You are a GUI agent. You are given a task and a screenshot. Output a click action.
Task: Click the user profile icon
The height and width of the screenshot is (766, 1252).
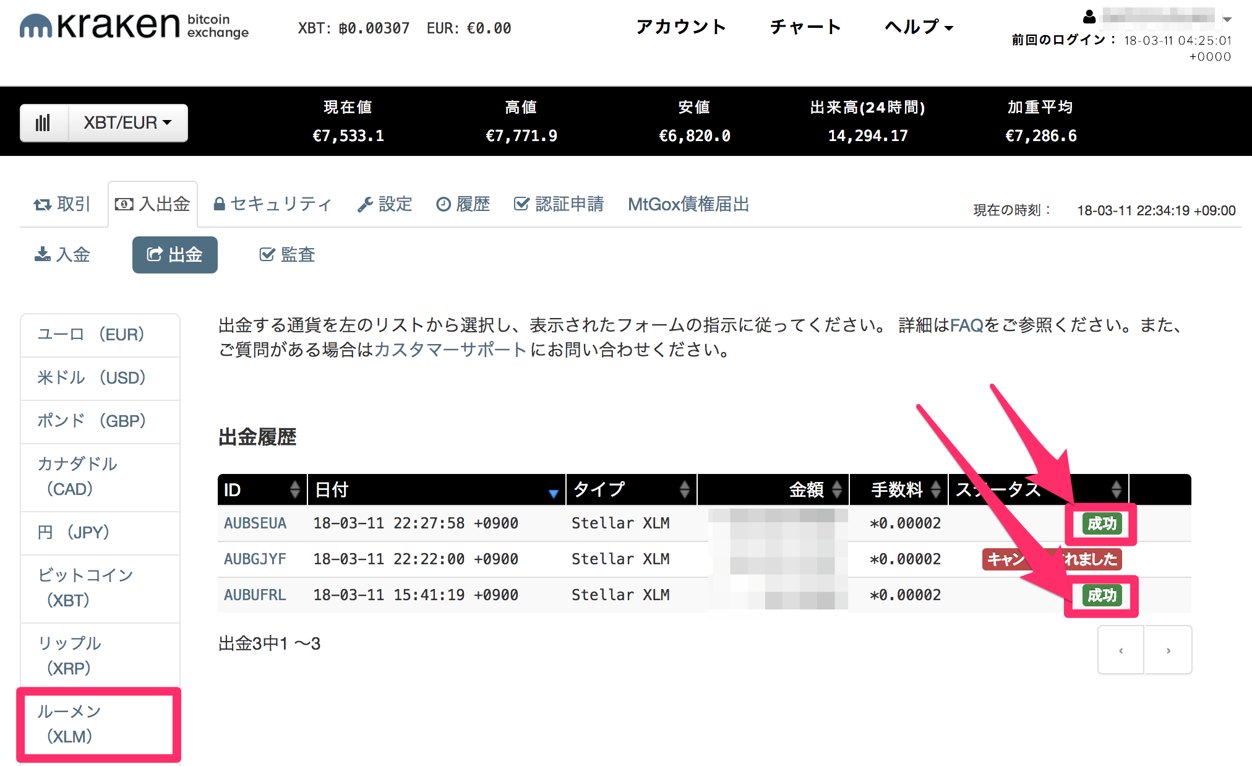1089,17
